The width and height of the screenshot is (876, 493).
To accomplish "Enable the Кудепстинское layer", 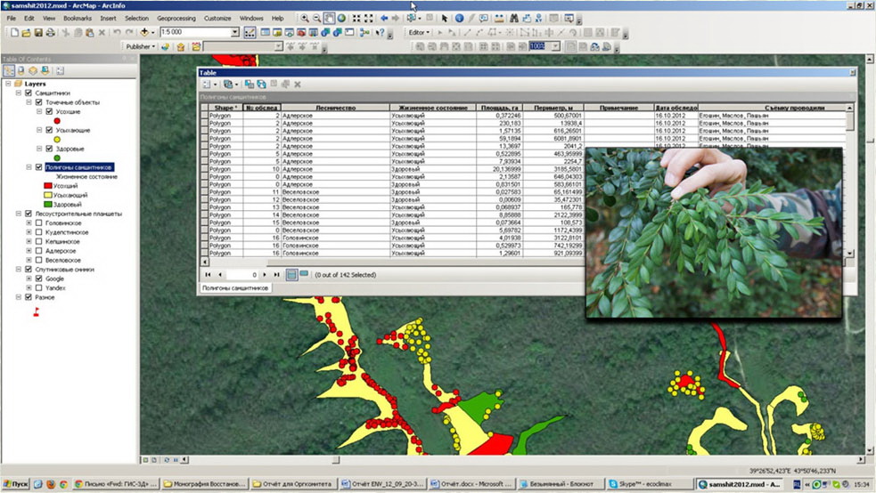I will point(38,232).
